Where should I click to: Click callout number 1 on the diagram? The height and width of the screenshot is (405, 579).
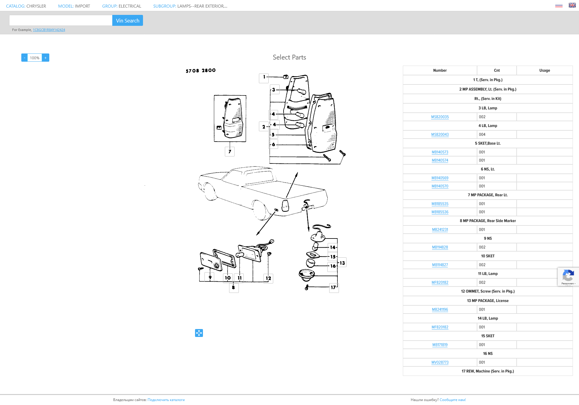tap(264, 77)
